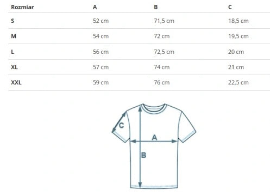Select the S size row label
Viewport: 270px width, 196px height.
(x=12, y=21)
